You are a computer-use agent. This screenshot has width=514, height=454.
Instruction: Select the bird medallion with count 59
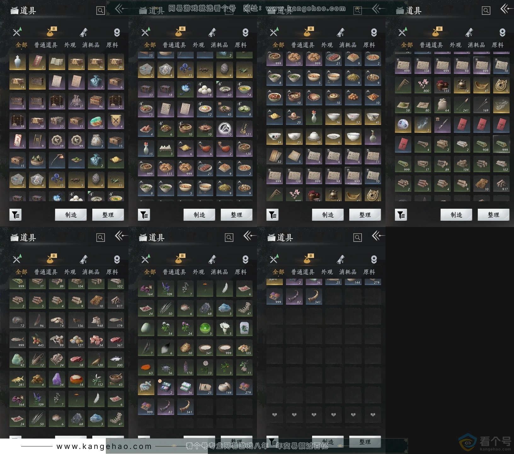[57, 141]
